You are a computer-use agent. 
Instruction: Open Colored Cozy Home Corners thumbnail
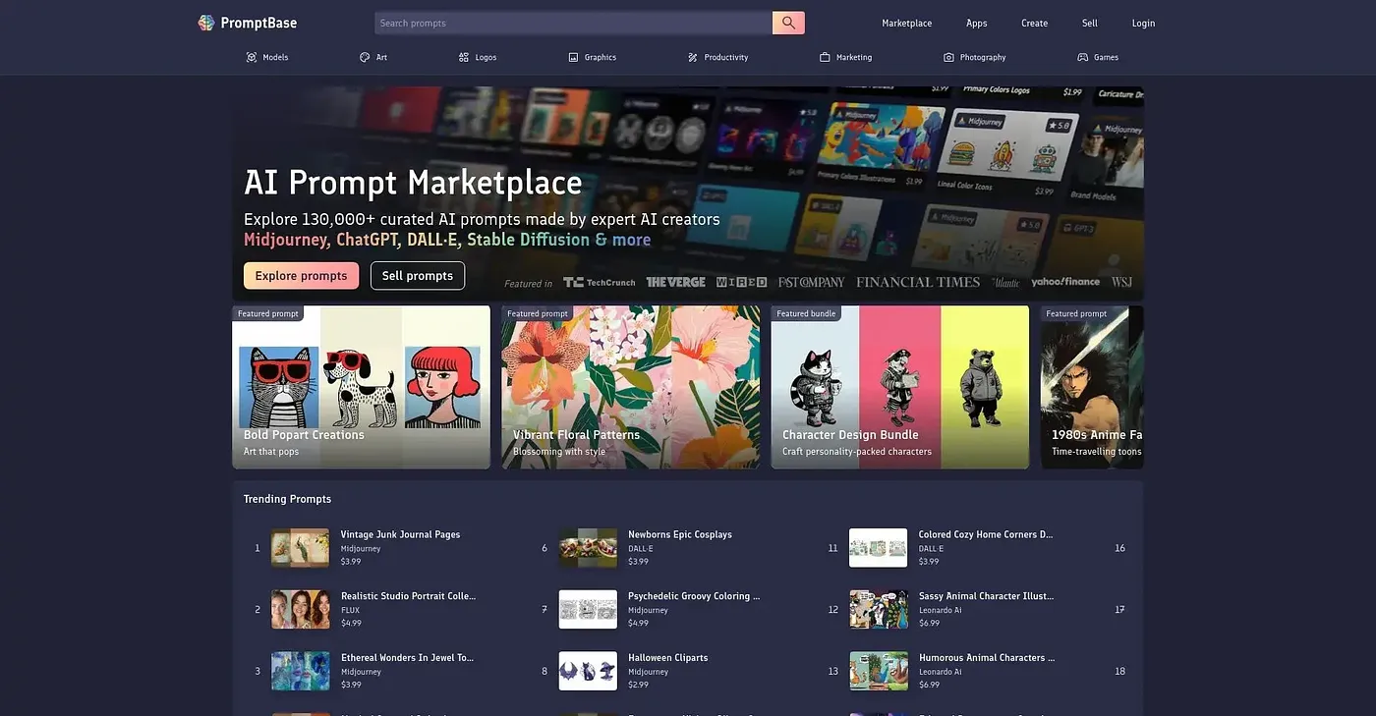click(878, 548)
